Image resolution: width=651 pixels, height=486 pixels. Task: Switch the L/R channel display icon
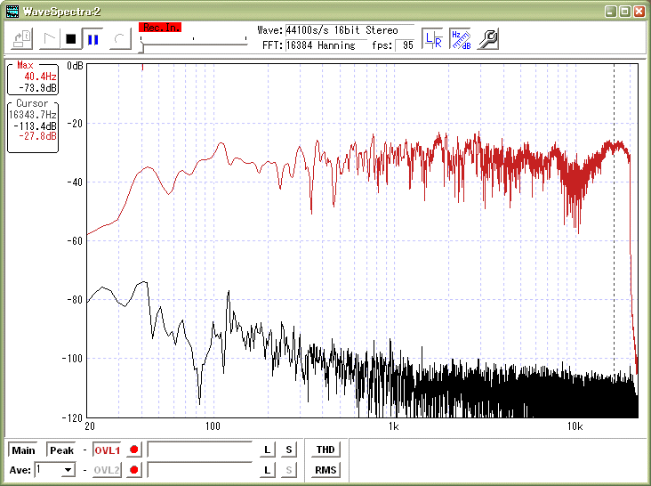pyautogui.click(x=432, y=38)
